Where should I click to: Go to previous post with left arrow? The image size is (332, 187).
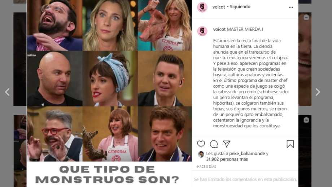[8, 92]
